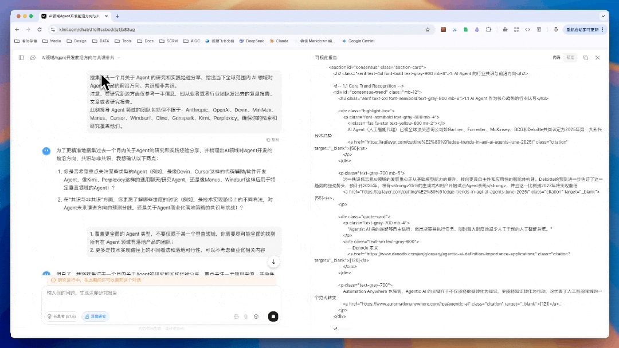Open the reading list extension icon
Screen dimensions: 619x348
[539, 30]
